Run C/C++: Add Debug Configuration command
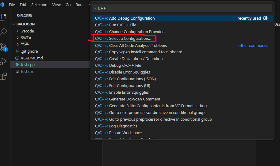 click(x=182, y=18)
